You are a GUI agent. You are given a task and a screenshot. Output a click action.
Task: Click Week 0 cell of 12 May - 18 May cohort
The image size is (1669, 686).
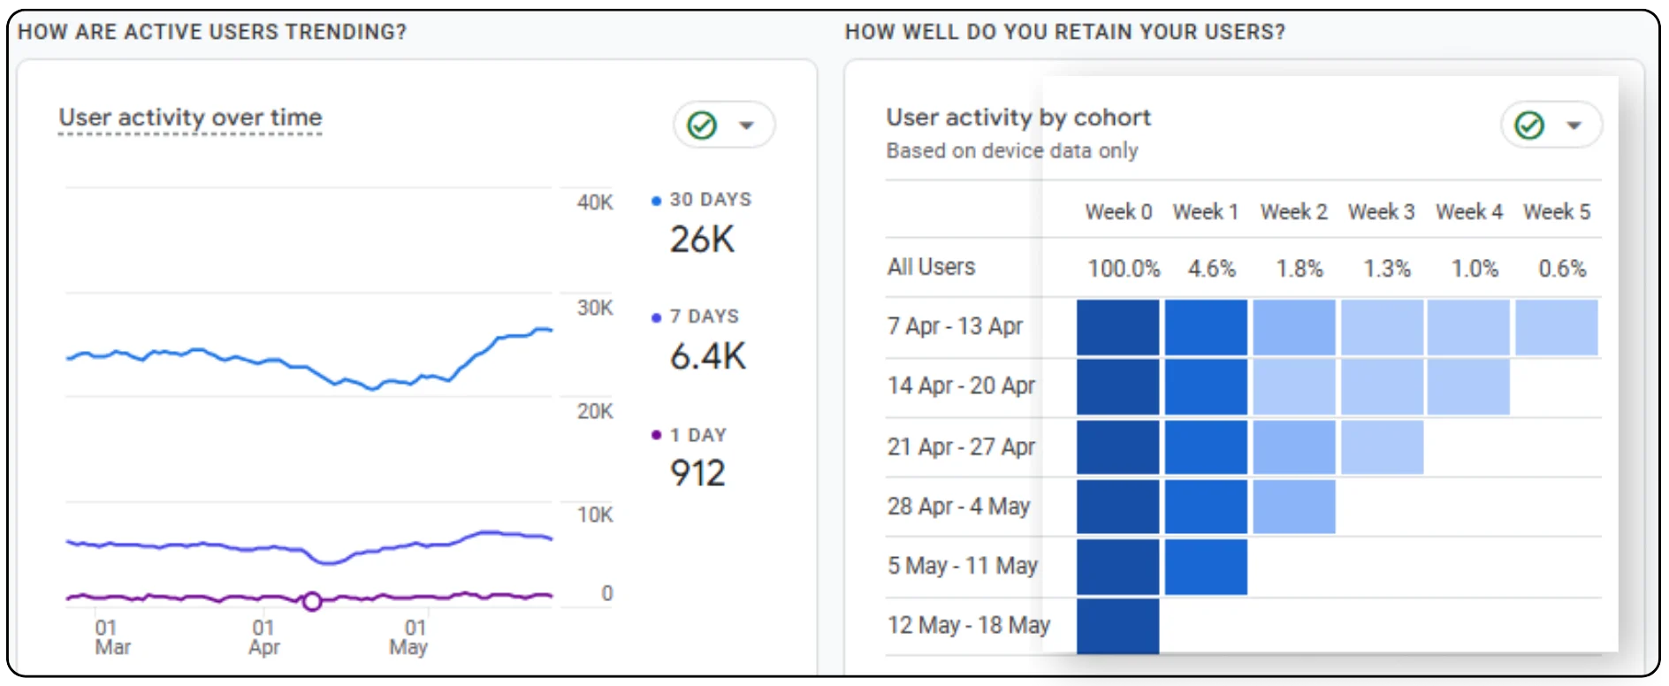(1117, 626)
